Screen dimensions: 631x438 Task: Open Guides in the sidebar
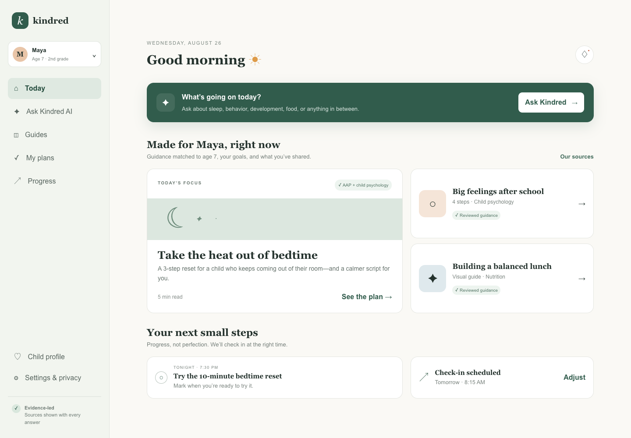tap(54, 135)
